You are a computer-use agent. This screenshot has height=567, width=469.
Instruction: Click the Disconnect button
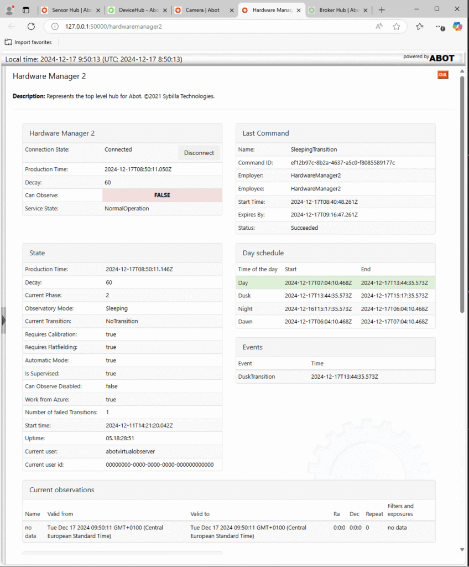[x=199, y=153]
